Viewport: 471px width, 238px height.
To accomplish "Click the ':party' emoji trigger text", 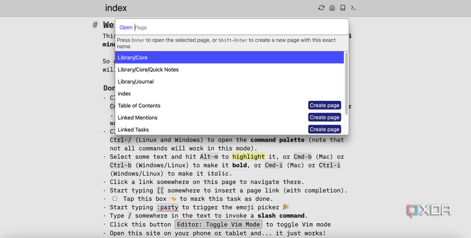I will (x=168, y=207).
